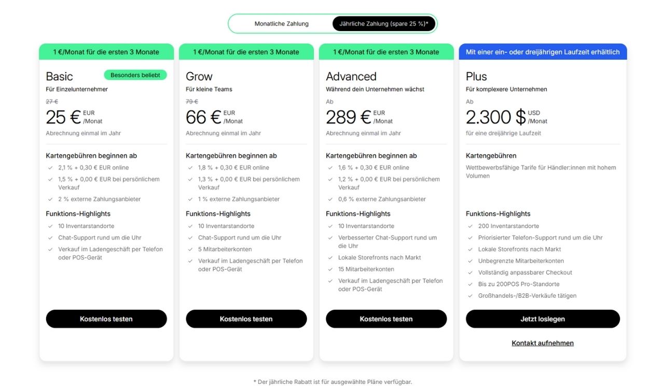Click Kostenlos testen under Advanced plan

pos(386,319)
